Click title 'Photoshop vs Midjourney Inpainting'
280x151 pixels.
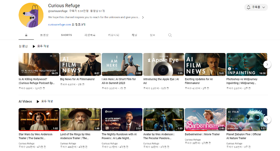pos(242,81)
